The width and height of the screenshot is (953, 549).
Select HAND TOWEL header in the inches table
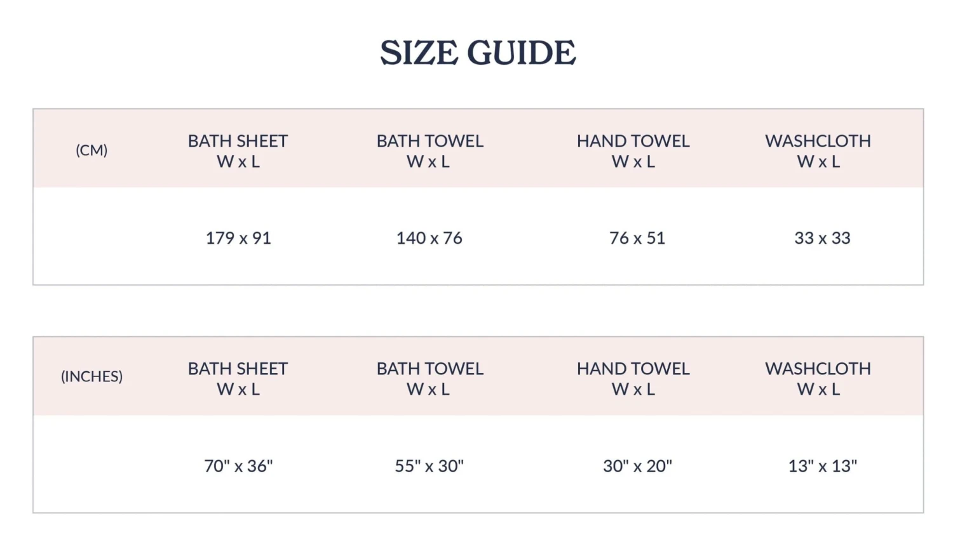point(633,369)
